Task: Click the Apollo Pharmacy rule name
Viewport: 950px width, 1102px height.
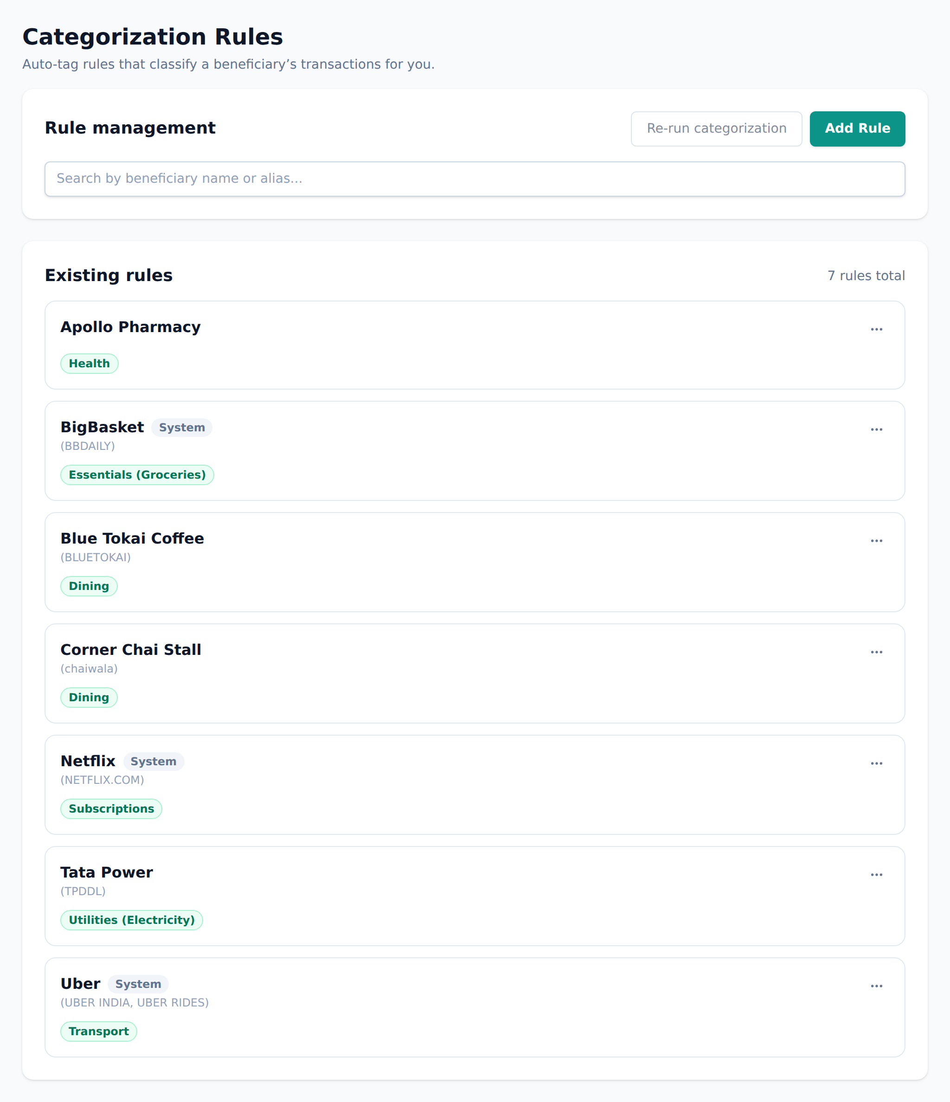Action: [x=131, y=327]
